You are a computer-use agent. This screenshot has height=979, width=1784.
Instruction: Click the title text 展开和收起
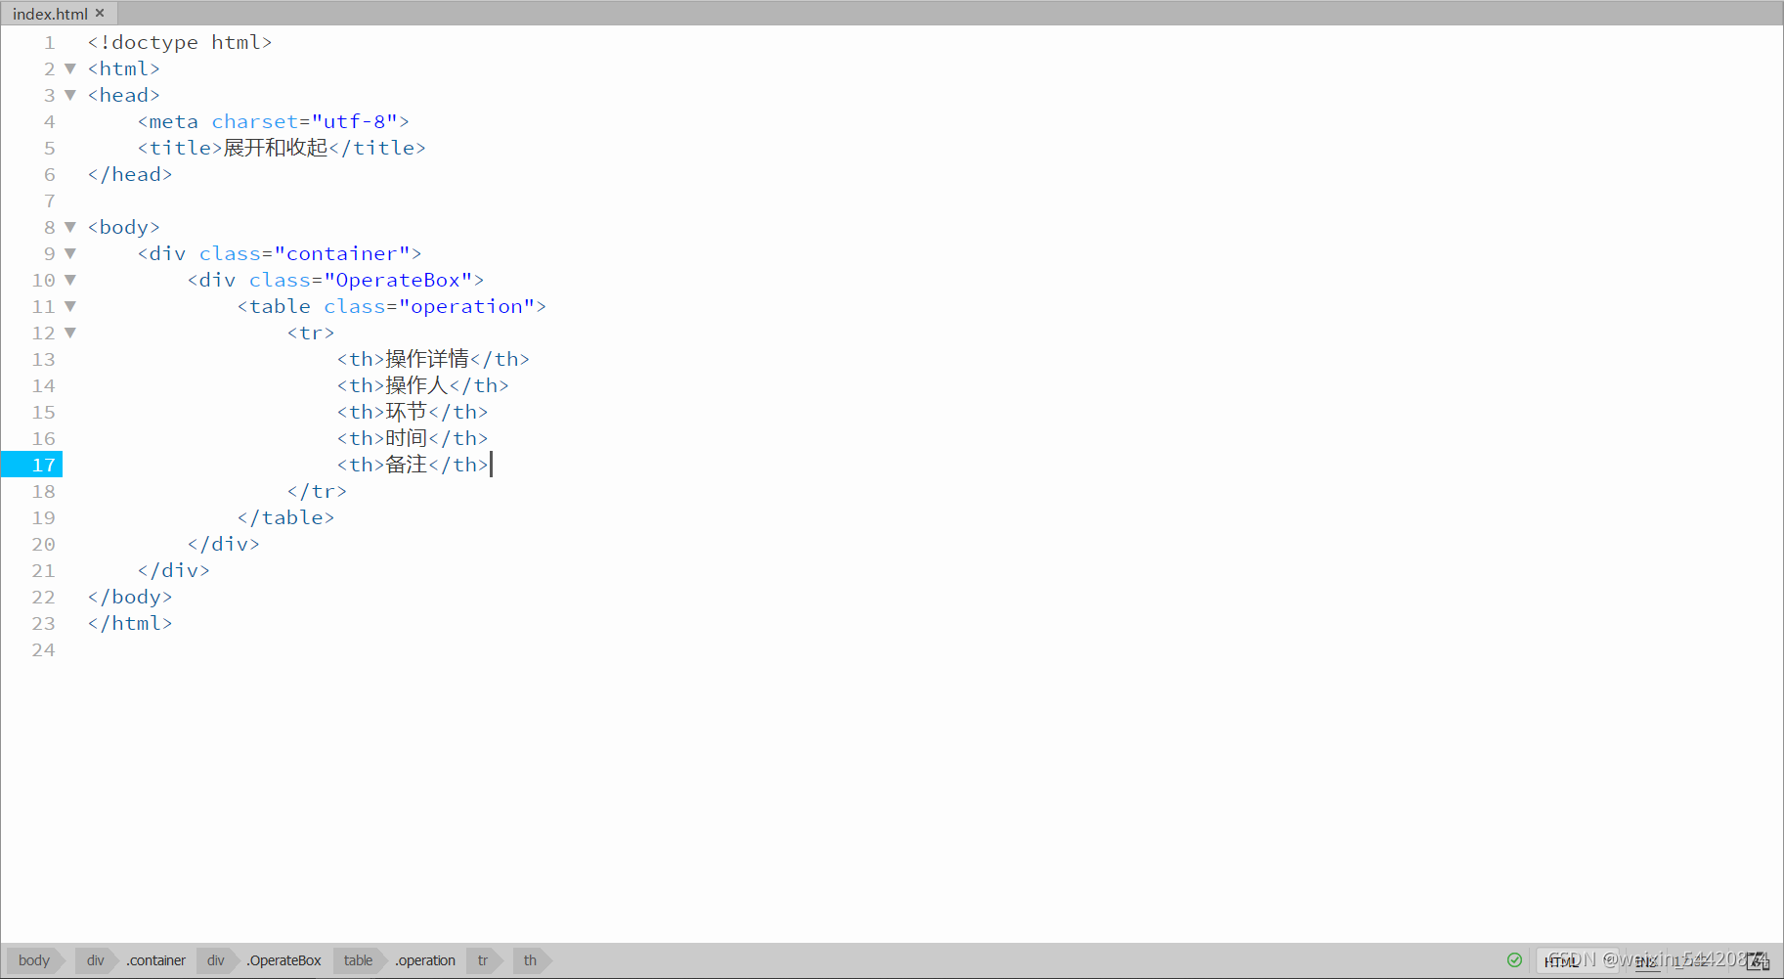click(x=276, y=148)
